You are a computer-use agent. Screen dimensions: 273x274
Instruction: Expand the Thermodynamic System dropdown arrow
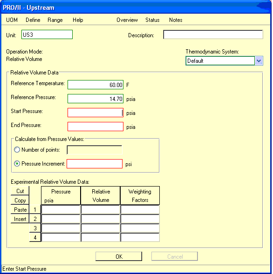pos(259,61)
